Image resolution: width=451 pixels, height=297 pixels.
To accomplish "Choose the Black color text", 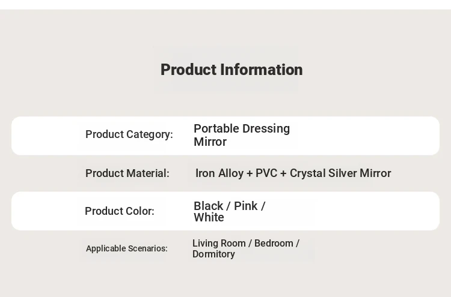I will point(208,206).
